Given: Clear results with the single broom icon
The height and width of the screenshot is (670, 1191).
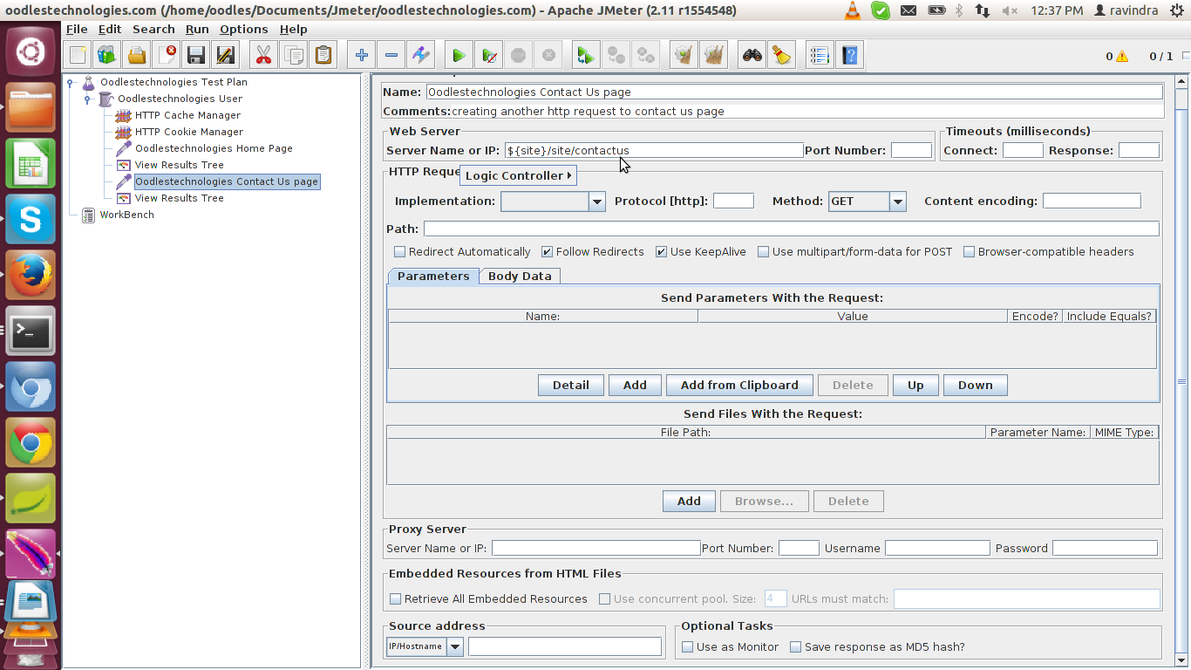Looking at the screenshot, I should [x=684, y=56].
